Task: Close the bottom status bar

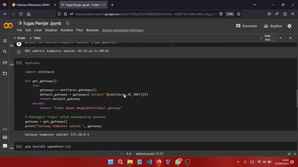Action: (295, 154)
